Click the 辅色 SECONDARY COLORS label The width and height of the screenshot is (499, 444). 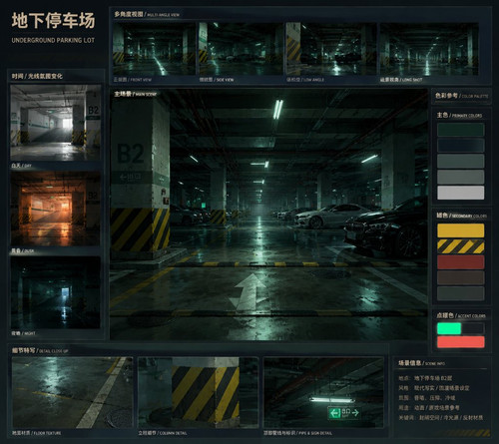pyautogui.click(x=462, y=216)
